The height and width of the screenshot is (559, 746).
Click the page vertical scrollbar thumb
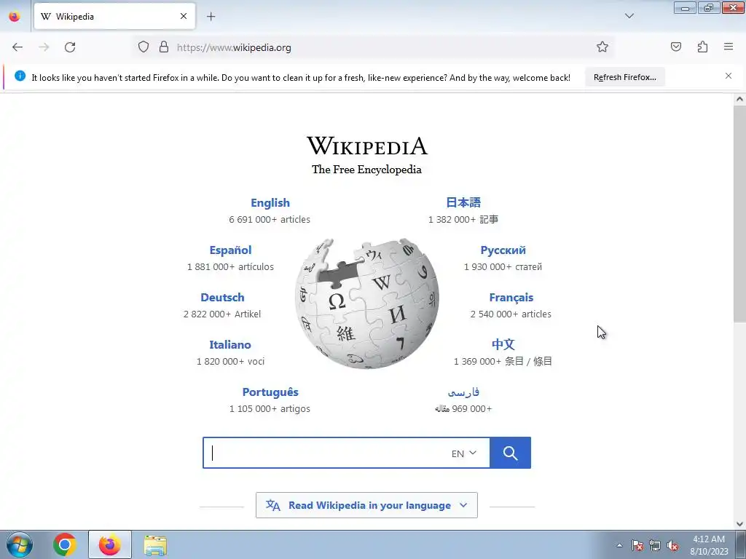[x=739, y=214]
